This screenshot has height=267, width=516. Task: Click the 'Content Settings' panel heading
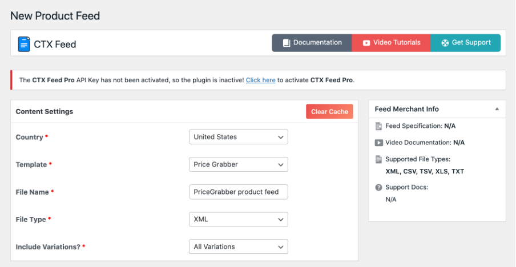(45, 111)
